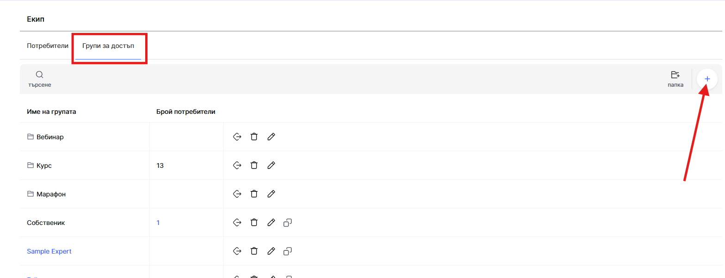
Task: Create a new folder via папка icon
Action: tap(676, 79)
